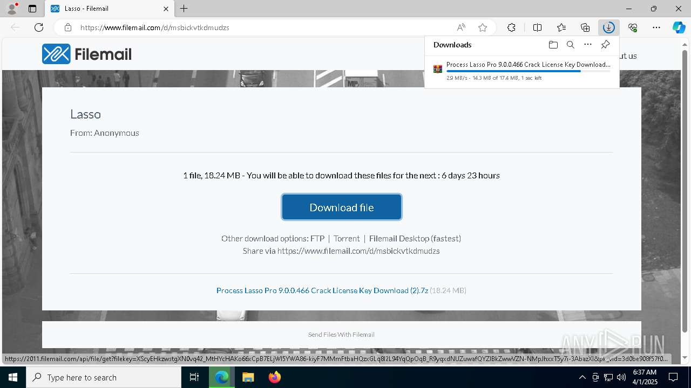Click the taskbar search box
The width and height of the screenshot is (691, 388).
(x=104, y=377)
